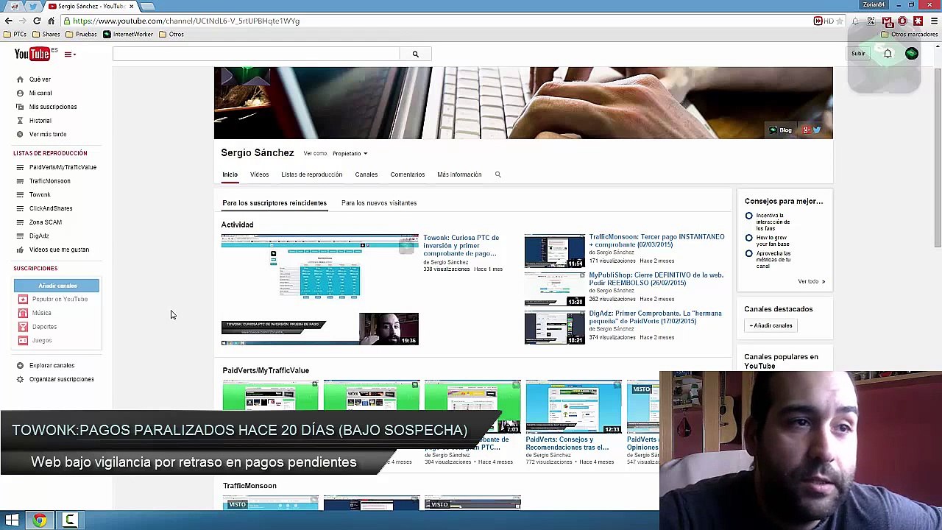Open the InternetWorker bookmark
The height and width of the screenshot is (530, 942).
128,34
